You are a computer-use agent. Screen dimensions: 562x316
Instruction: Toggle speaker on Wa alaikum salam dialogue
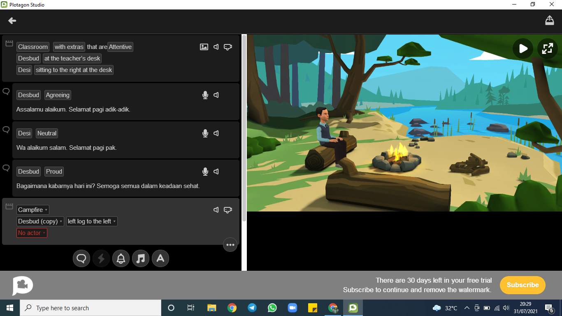click(x=216, y=133)
